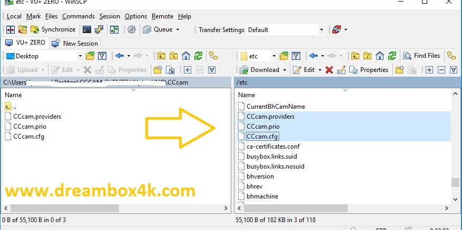Open the Transfer Settings Default combo box
462x230 pixels.
click(286, 29)
